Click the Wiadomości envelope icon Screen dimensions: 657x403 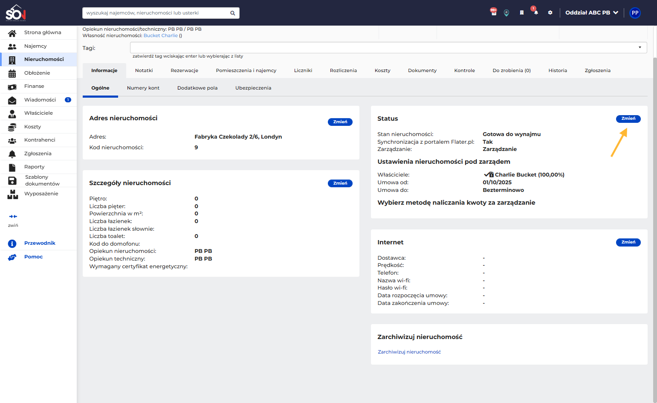click(12, 100)
